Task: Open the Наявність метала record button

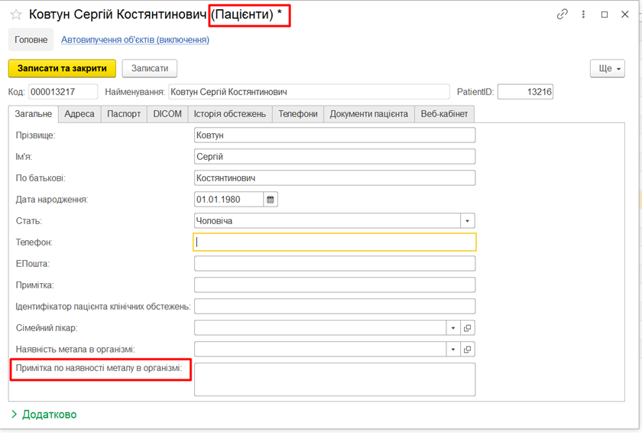Action: pyautogui.click(x=468, y=350)
